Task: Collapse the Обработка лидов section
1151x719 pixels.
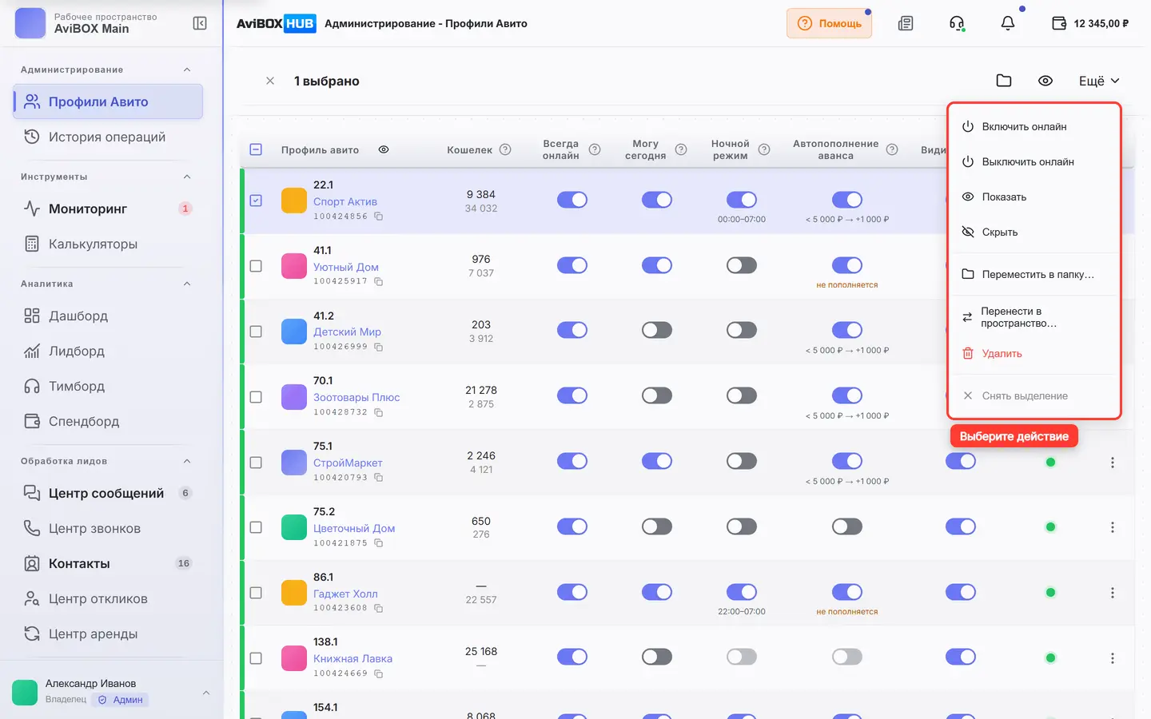Action: coord(187,461)
